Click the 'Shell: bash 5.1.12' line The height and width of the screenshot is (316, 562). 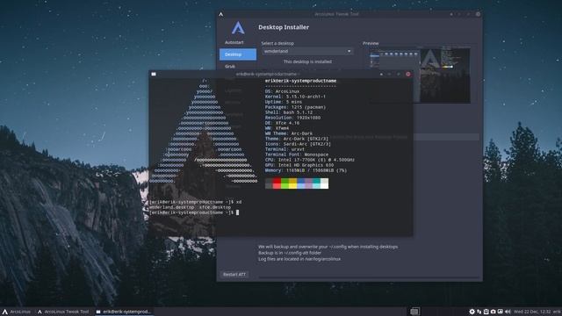click(289, 112)
